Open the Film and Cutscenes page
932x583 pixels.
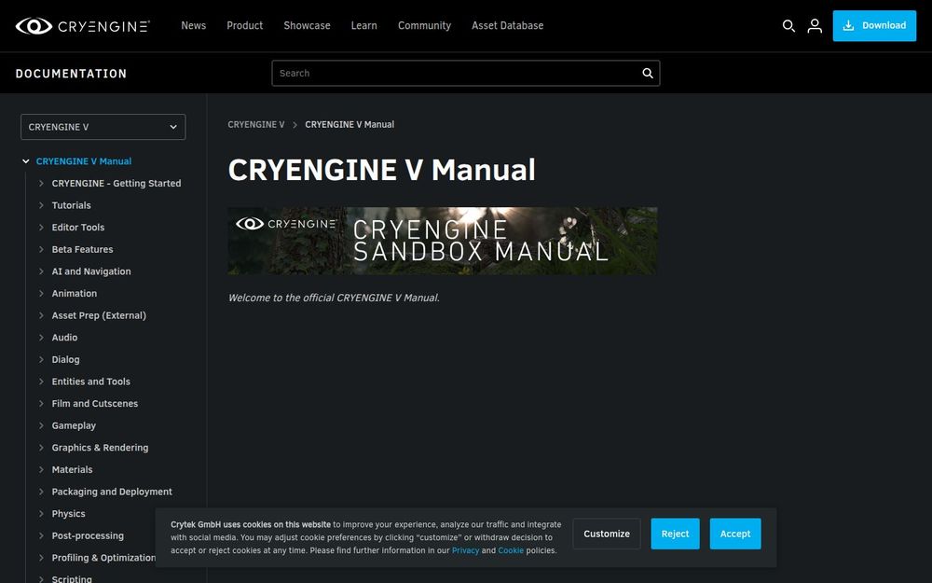tap(94, 403)
